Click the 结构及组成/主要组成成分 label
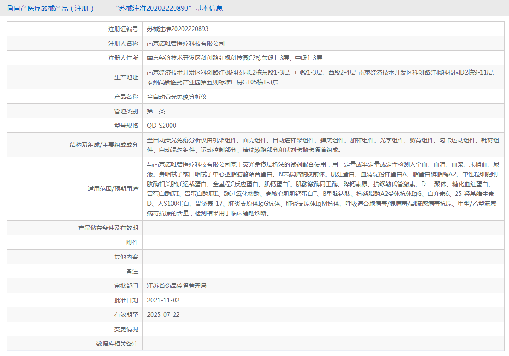 click(x=104, y=145)
